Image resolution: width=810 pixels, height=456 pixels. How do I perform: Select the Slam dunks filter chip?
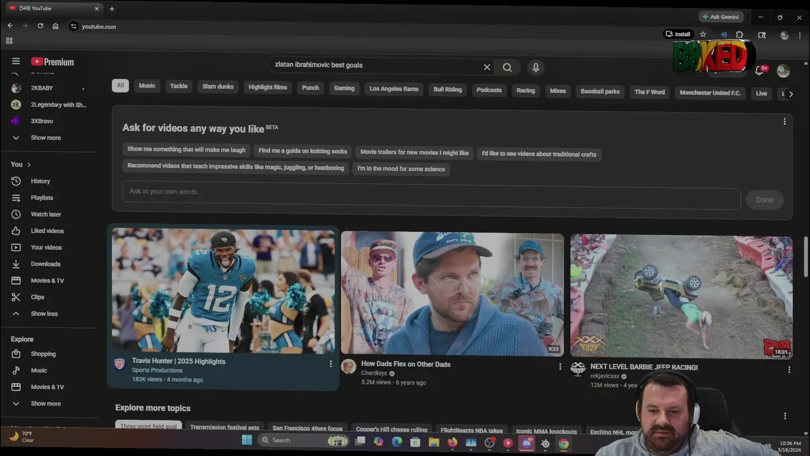coord(218,87)
